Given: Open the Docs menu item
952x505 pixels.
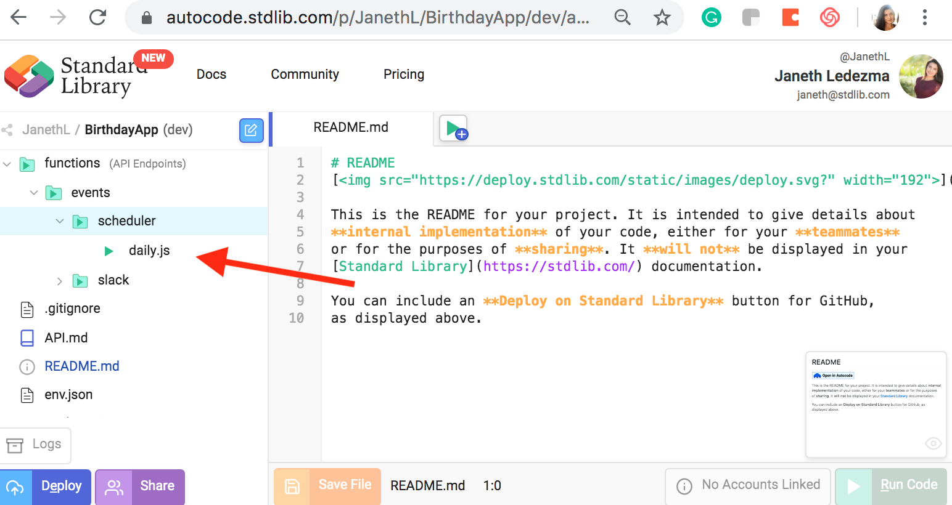Looking at the screenshot, I should (x=211, y=75).
